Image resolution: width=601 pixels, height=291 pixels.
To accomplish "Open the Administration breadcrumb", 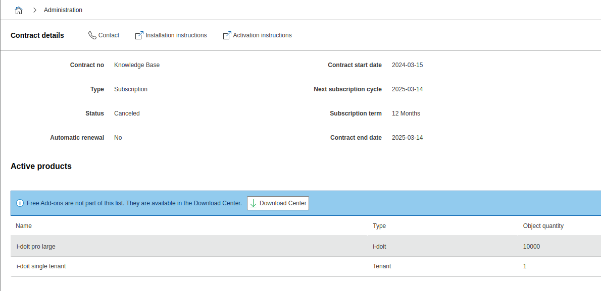I will point(63,10).
